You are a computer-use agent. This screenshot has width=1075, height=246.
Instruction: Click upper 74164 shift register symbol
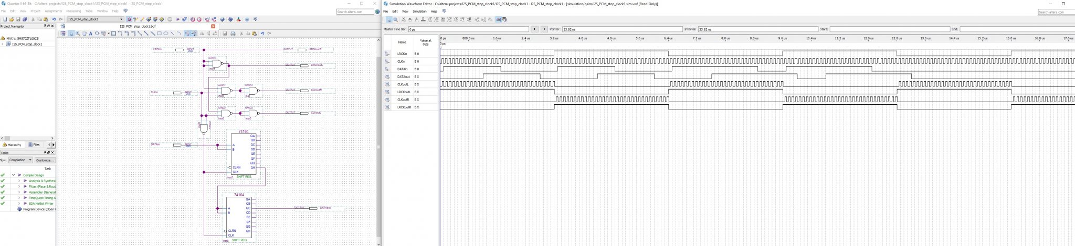click(x=243, y=154)
